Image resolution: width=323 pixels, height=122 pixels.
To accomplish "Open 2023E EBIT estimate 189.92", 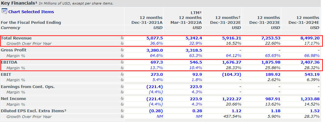I will [x=273, y=74].
